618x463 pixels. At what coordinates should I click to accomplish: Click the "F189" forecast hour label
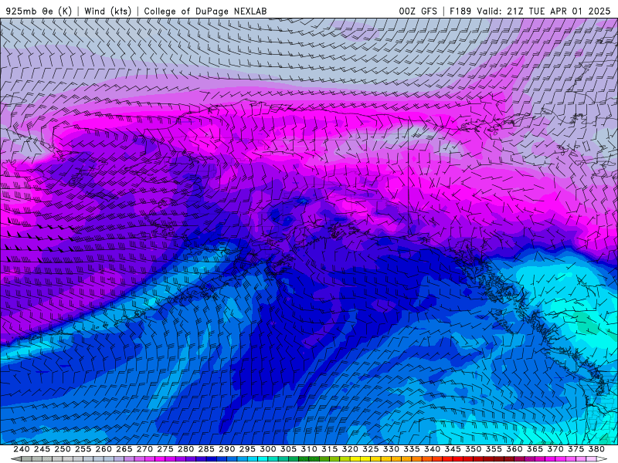coord(460,11)
